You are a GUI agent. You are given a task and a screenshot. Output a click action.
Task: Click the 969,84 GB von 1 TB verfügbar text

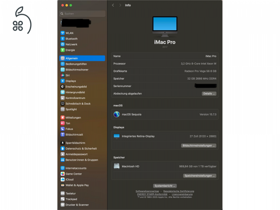pyautogui.click(x=198, y=166)
